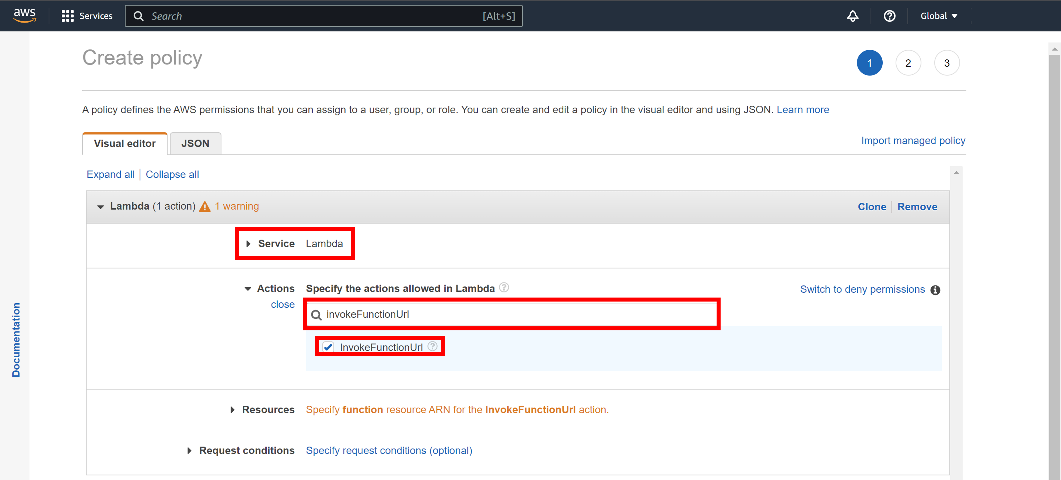This screenshot has width=1061, height=480.
Task: Expand the Resources section
Action: pos(233,410)
